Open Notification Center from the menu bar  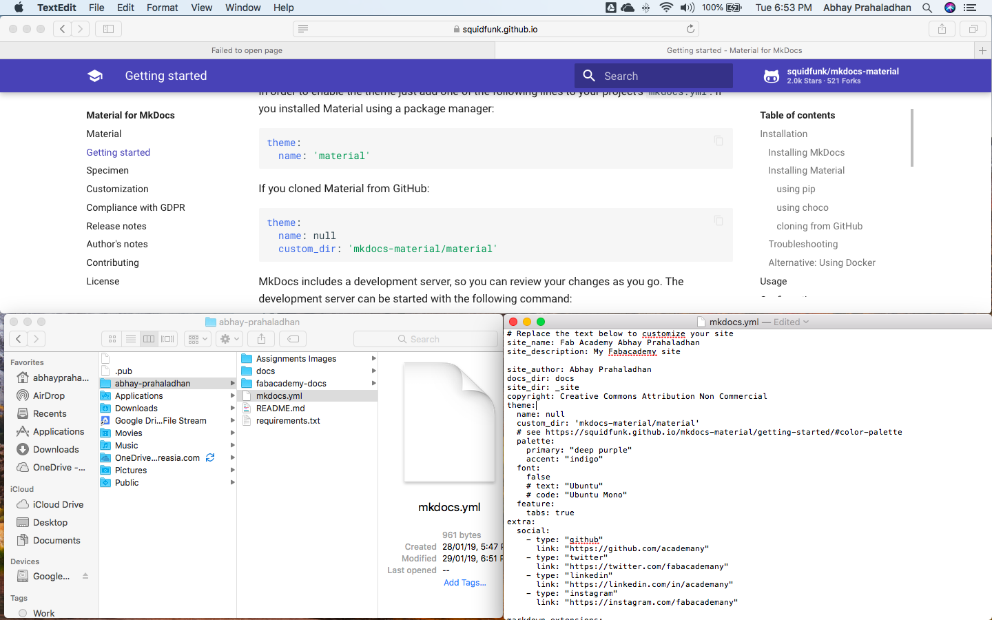click(x=970, y=8)
